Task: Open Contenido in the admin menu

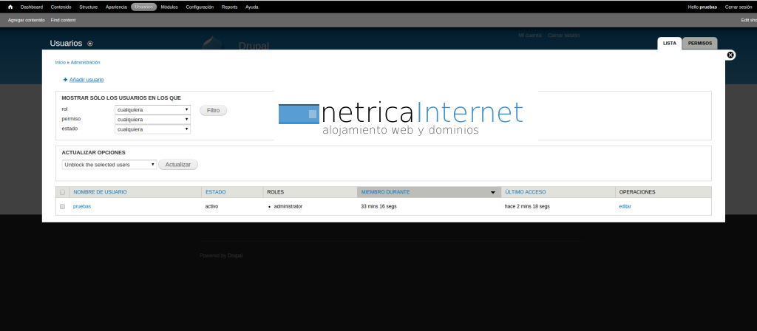Action: coord(61,7)
